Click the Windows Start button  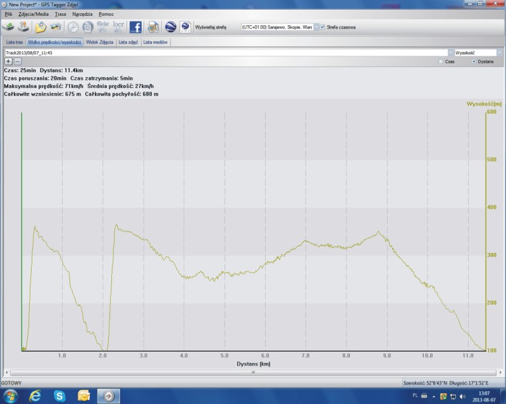click(11, 396)
